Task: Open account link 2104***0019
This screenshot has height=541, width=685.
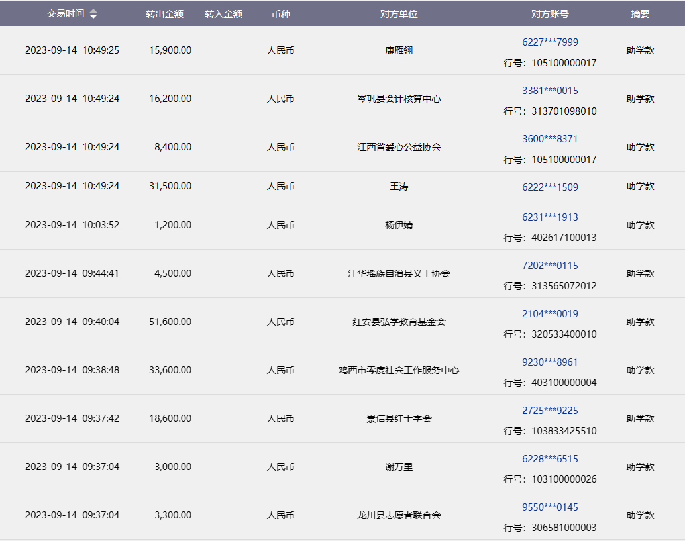Action: click(550, 314)
